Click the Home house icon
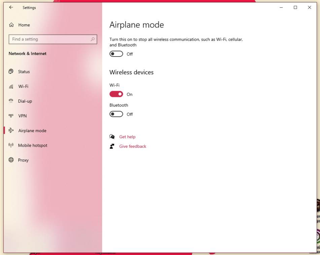The height and width of the screenshot is (255, 320). (x=11, y=25)
